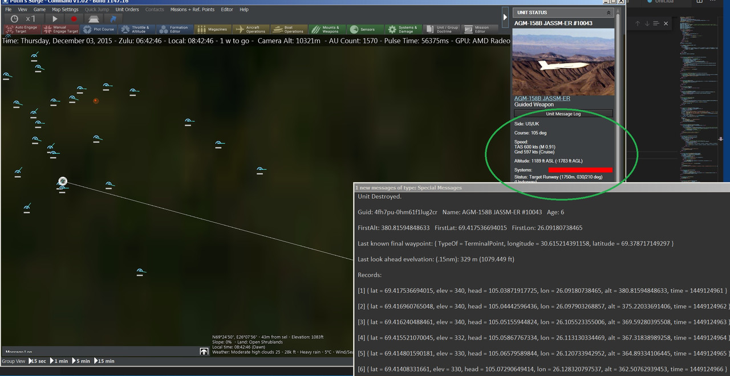Select Auto Engage Target tool
Screen dimensions: 730x376
[x=21, y=29]
